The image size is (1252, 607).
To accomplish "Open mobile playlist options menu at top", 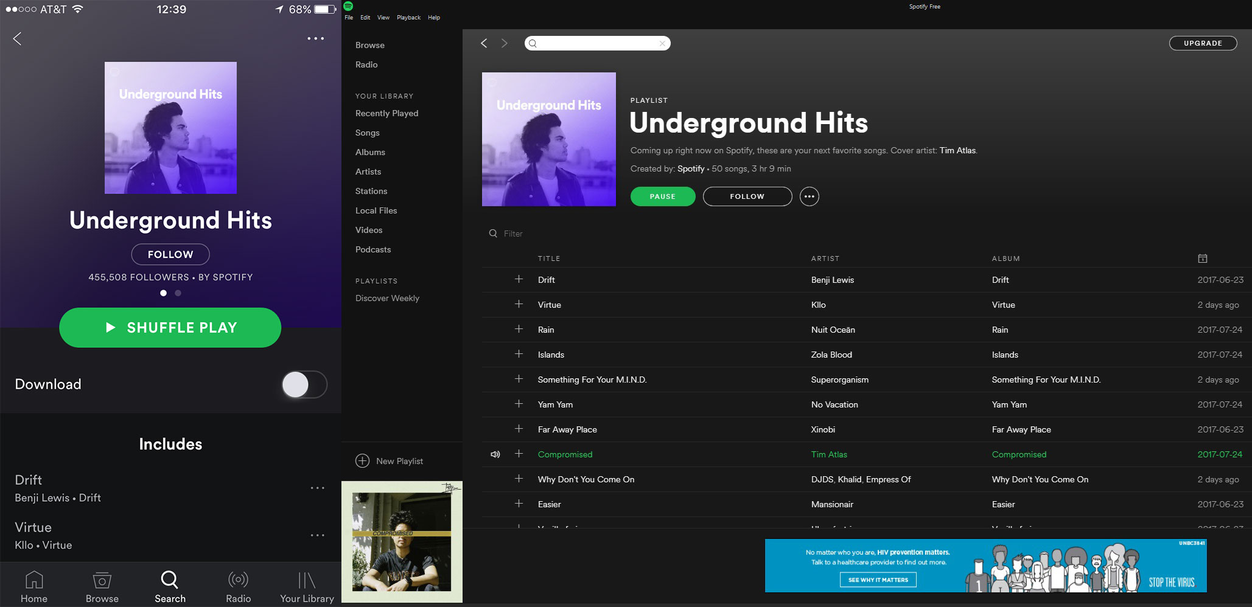I will [315, 38].
